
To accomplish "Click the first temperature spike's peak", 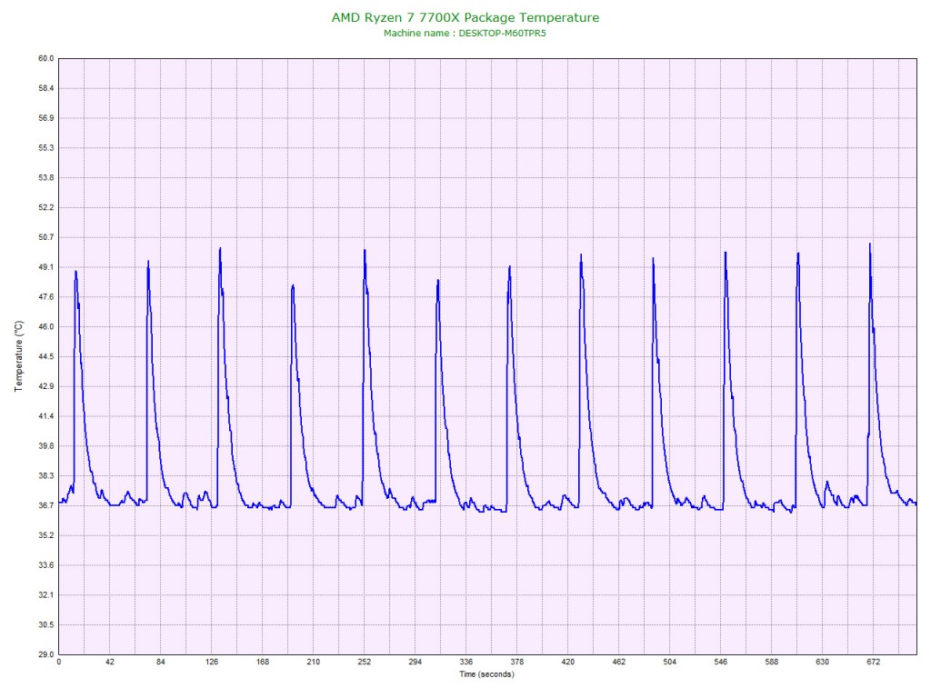I will (x=75, y=271).
